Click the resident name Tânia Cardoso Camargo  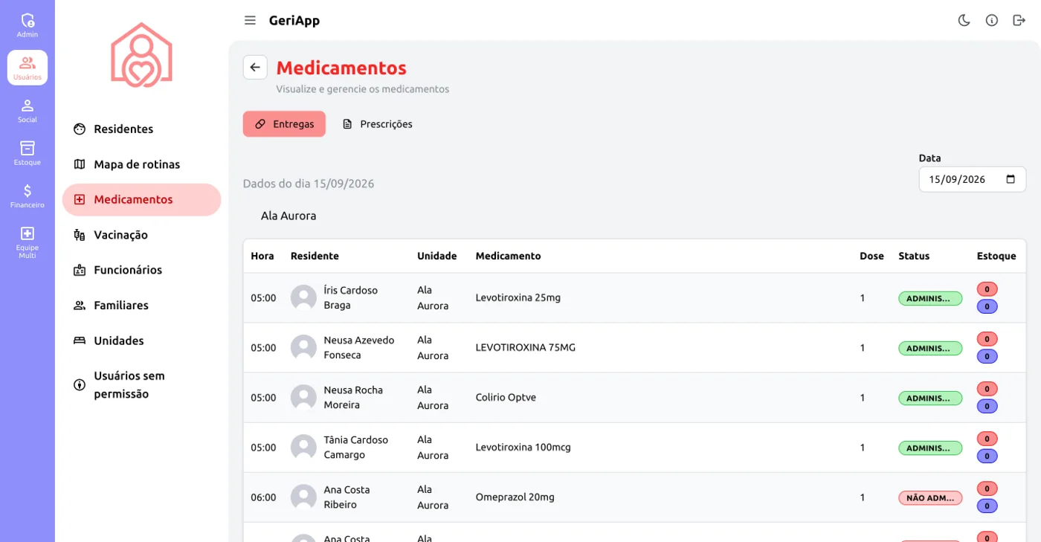click(x=356, y=448)
